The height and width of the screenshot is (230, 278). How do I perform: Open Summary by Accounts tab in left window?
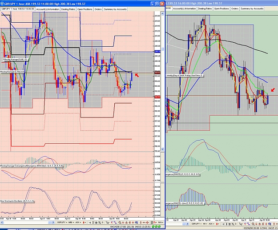pos(115,9)
